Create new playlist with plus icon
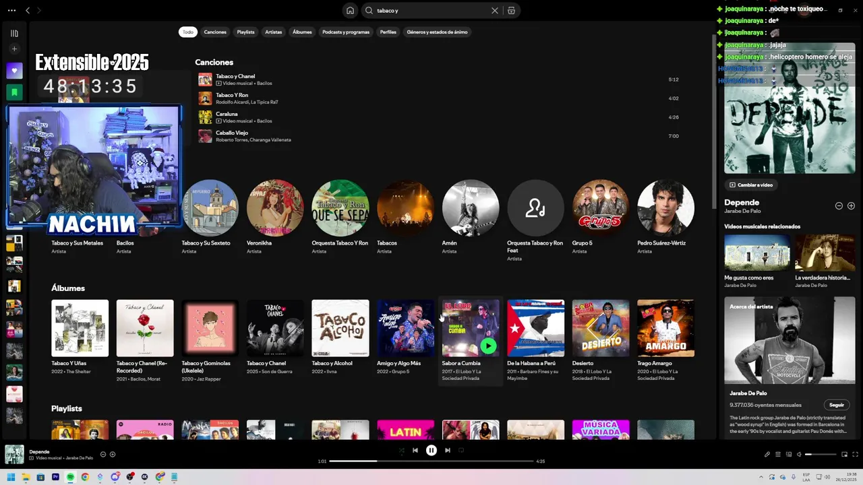This screenshot has width=863, height=485. 14,49
